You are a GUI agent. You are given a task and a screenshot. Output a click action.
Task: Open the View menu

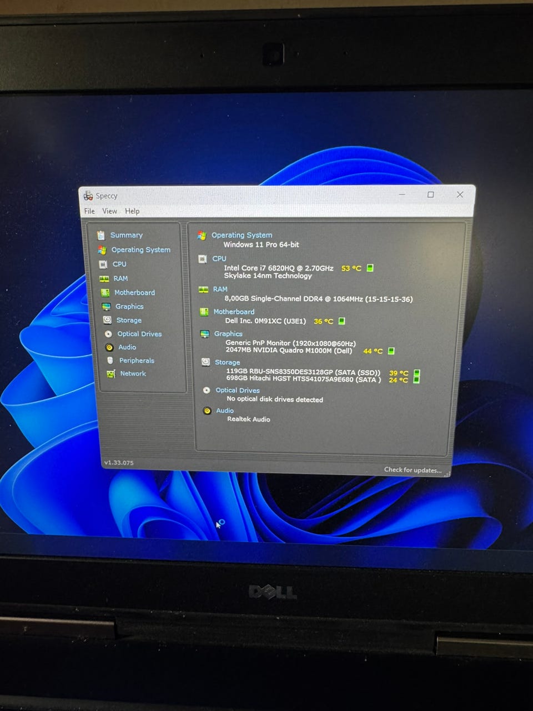(109, 211)
